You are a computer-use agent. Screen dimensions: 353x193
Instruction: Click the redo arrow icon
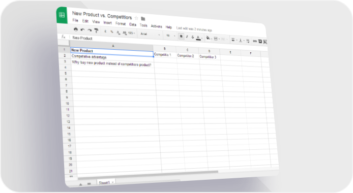click(x=90, y=30)
